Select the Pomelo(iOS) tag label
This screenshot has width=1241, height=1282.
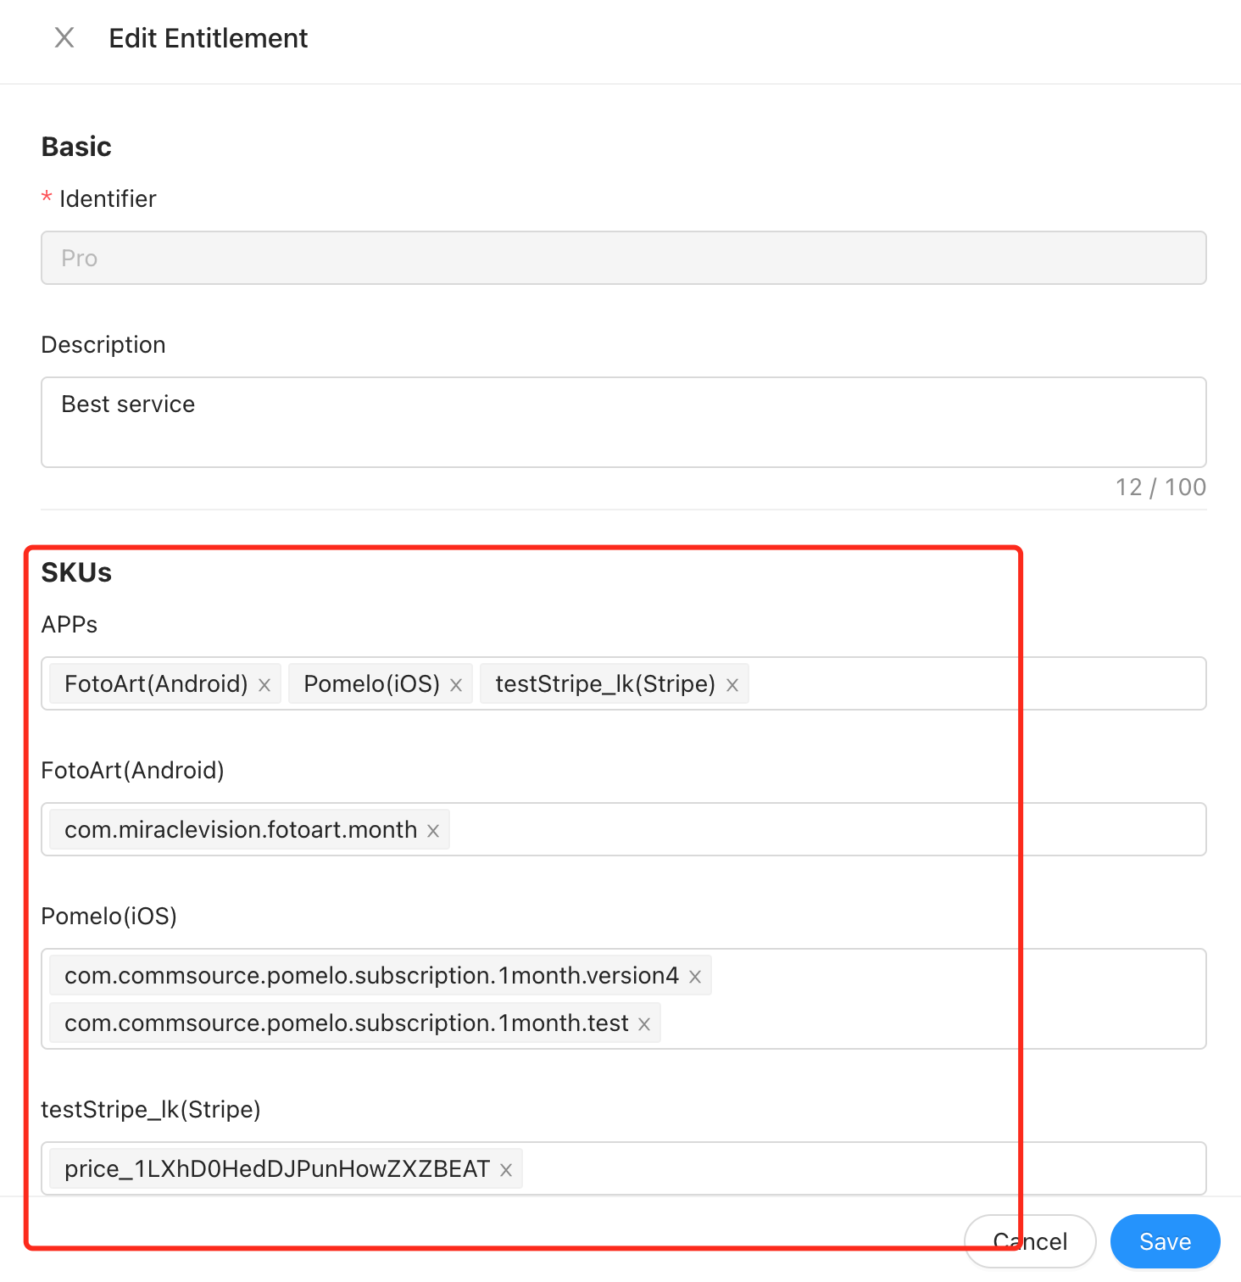371,683
